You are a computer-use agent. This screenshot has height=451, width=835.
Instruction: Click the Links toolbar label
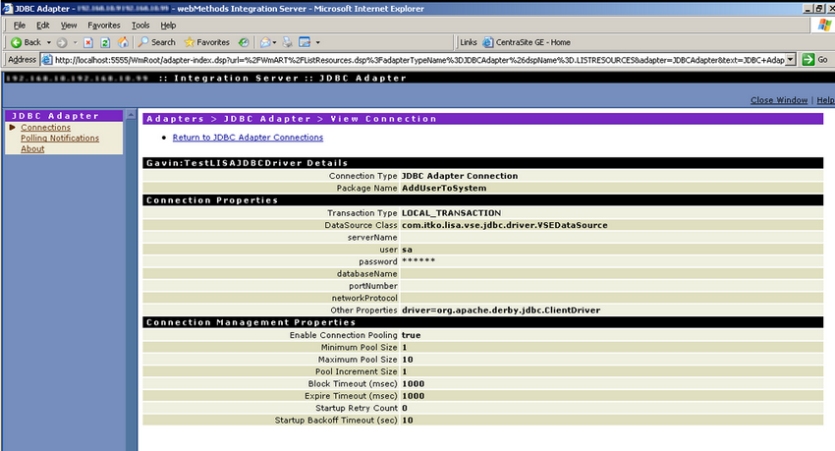point(468,42)
